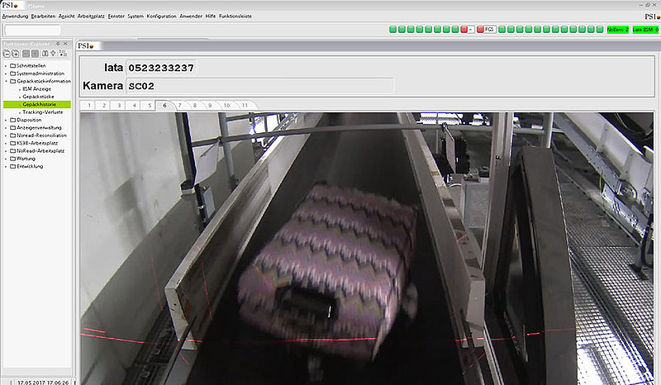Click the first green status indicator
This screenshot has height=385, width=661.
[x=392, y=30]
